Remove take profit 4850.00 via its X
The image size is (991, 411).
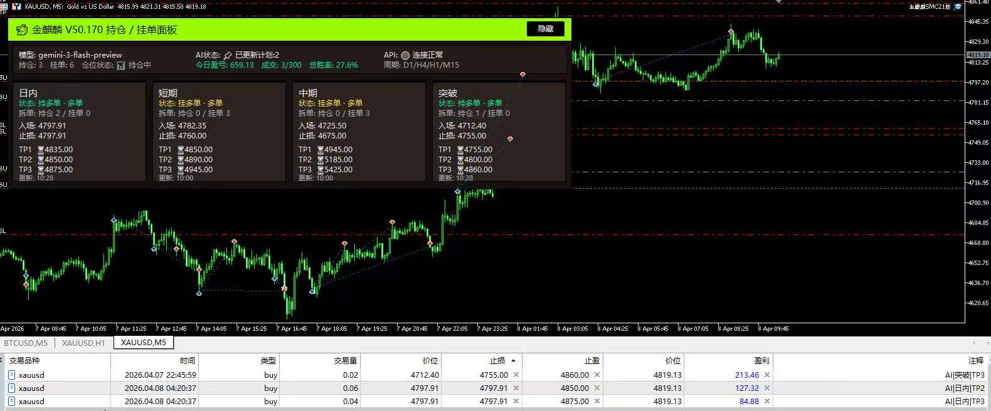tap(597, 388)
